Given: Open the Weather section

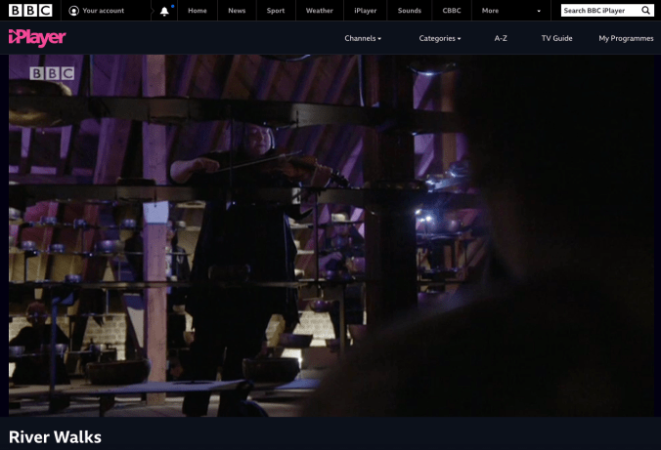Looking at the screenshot, I should [x=319, y=11].
